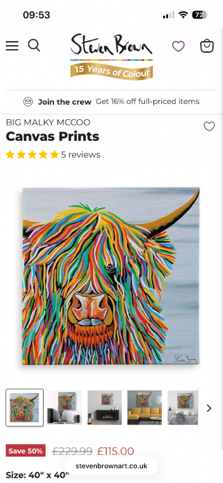Open the wishlist heart in header
The width and height of the screenshot is (223, 483).
point(178,46)
